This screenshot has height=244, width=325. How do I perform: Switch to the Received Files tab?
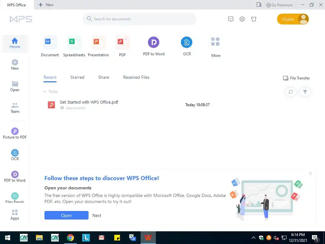pos(136,78)
